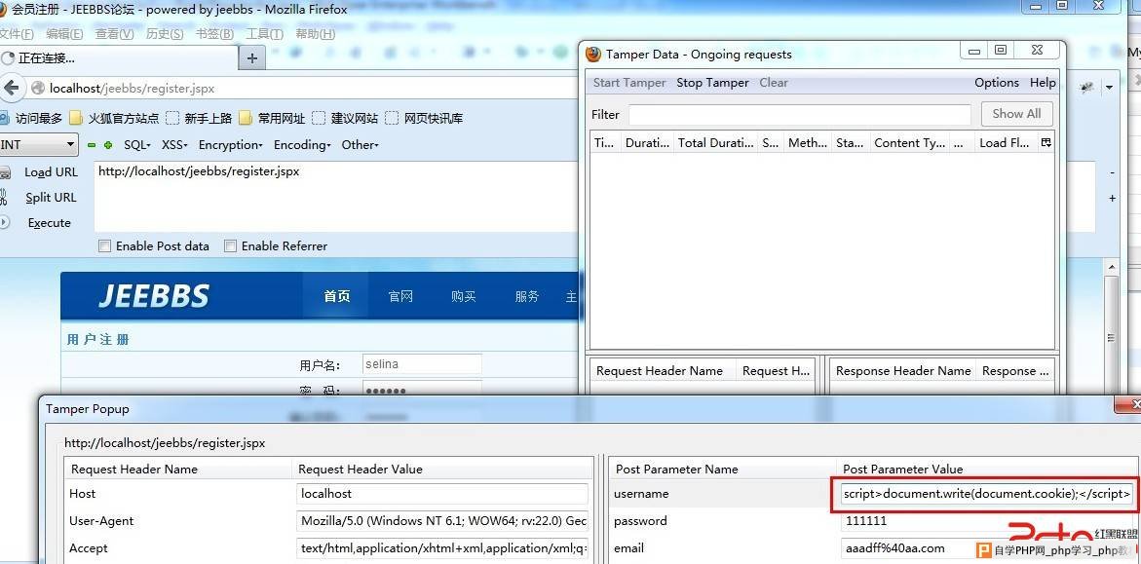Open Help in Tamper Data

pyautogui.click(x=1043, y=83)
